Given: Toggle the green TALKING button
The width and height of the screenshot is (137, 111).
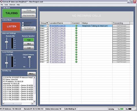Looking at the screenshot, I should click(x=11, y=13).
